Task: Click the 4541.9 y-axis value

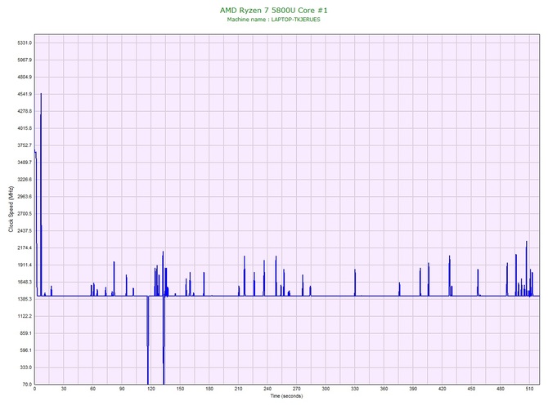Action: point(25,94)
